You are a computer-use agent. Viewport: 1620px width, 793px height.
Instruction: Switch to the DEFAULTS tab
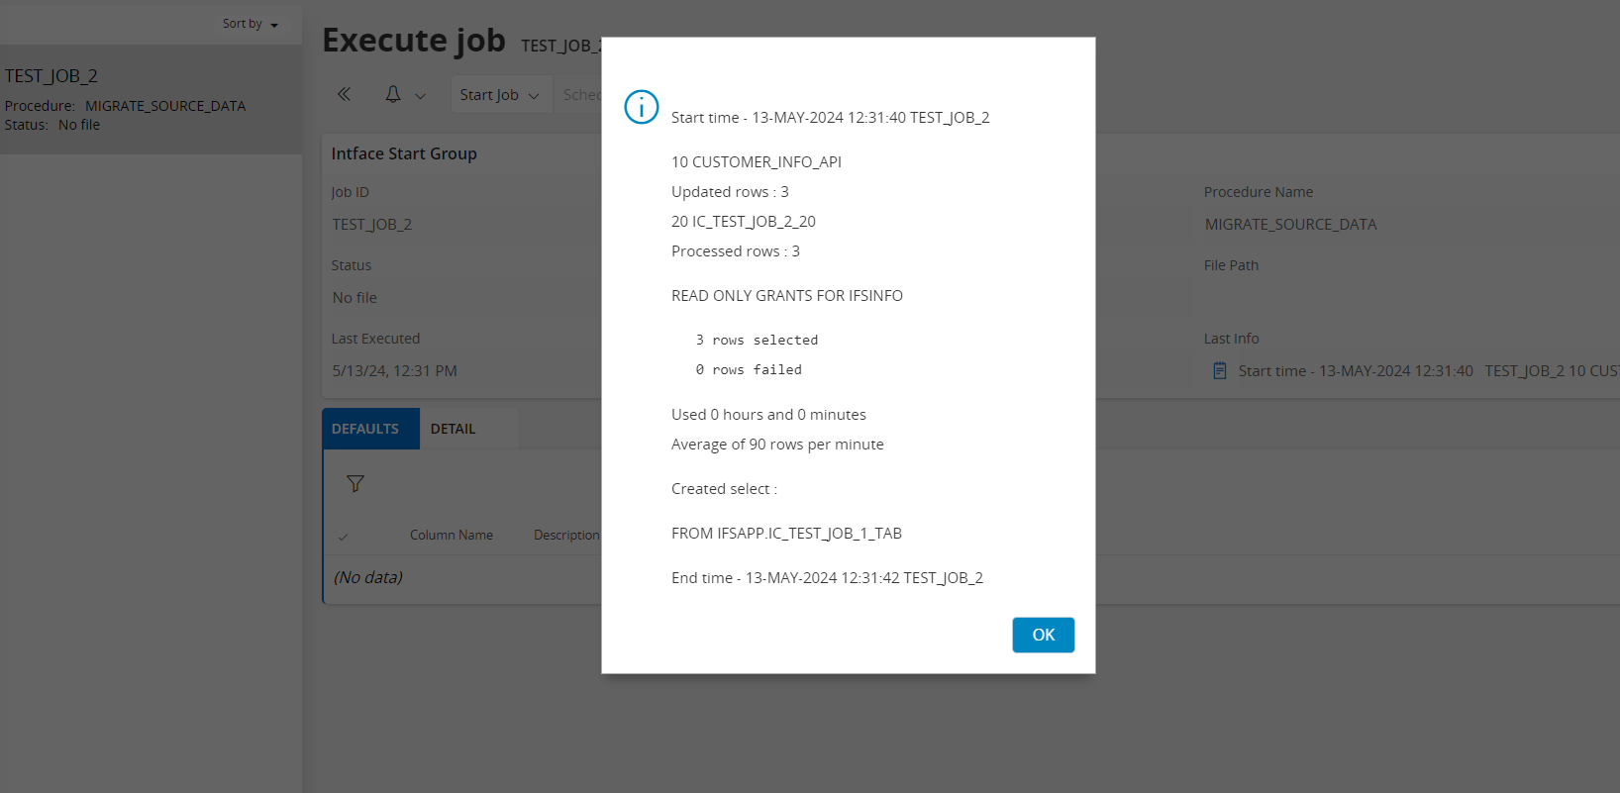[365, 429]
